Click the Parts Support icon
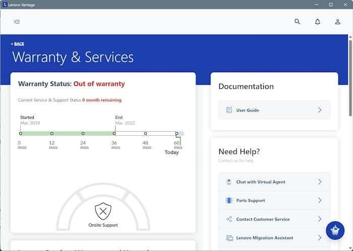Screen dimensions: 353x251 coord(229,200)
